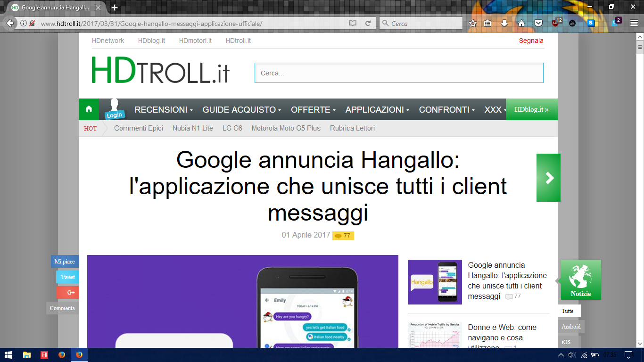The image size is (644, 362).
Task: Go to next article with green arrow
Action: tap(548, 178)
